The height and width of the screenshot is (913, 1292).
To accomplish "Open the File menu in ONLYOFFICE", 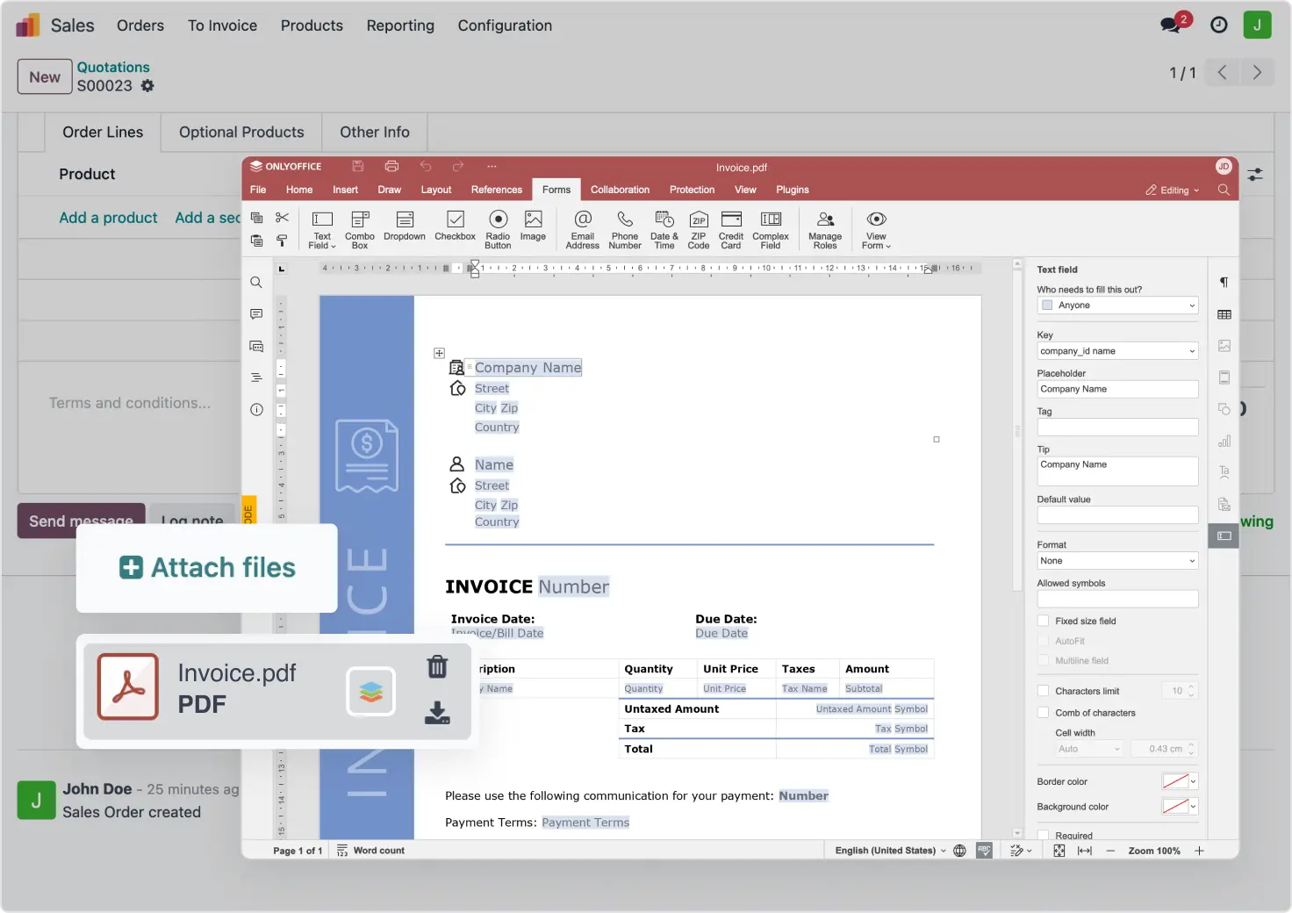I will (258, 190).
